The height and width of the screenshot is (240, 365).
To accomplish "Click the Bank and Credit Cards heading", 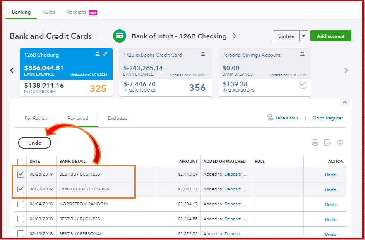I will tap(51, 36).
